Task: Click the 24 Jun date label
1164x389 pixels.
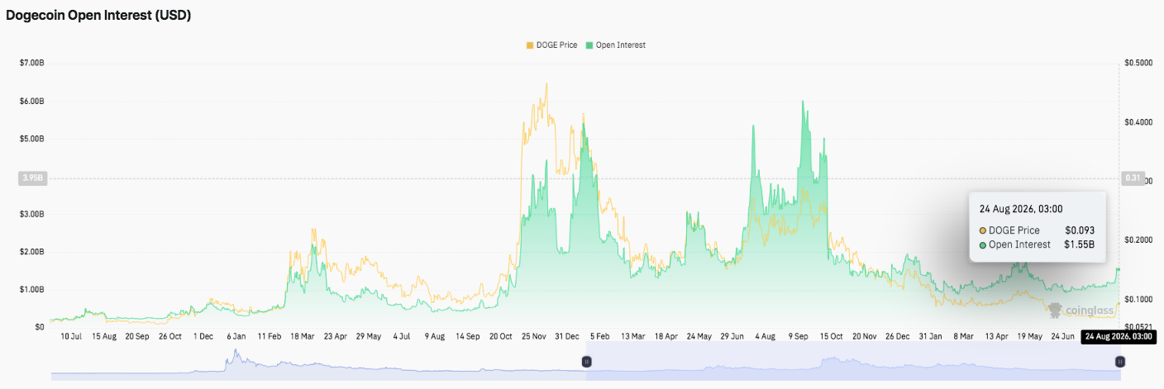Action: [x=1062, y=337]
